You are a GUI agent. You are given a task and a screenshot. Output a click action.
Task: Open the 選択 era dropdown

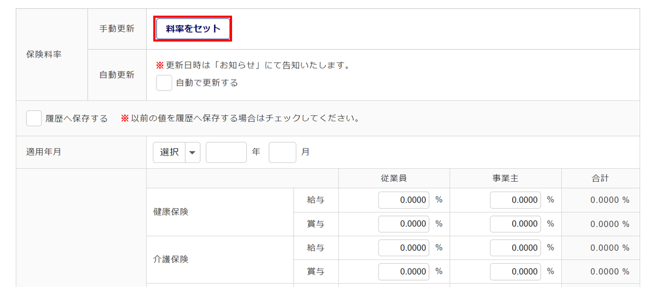click(x=169, y=152)
